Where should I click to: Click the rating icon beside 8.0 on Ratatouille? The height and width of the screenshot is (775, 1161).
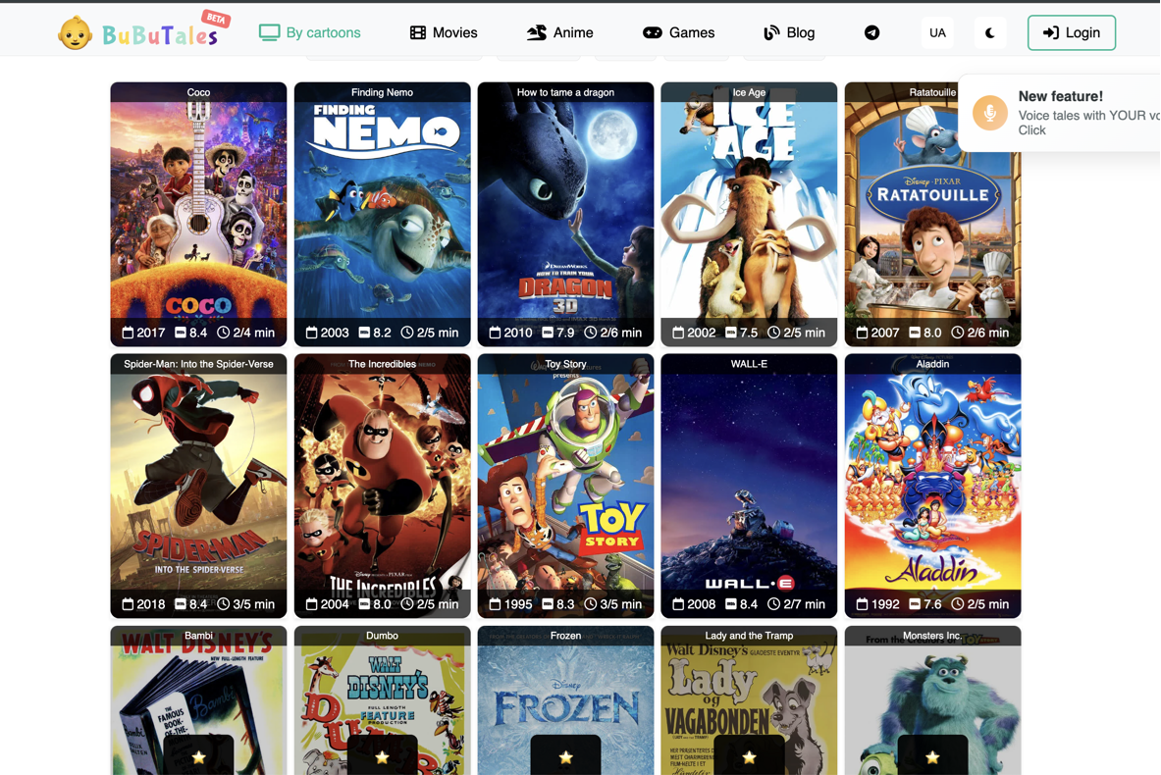click(x=915, y=333)
